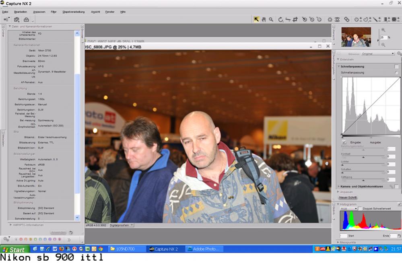The width and height of the screenshot is (402, 263).
Task: Click the Word icon in taskbar quick launch
Action: pyautogui.click(x=55, y=249)
